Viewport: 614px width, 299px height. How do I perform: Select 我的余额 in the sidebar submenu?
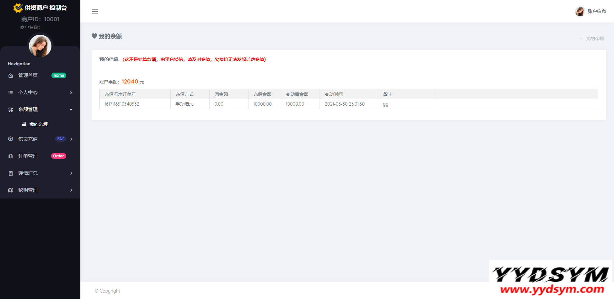tap(38, 124)
